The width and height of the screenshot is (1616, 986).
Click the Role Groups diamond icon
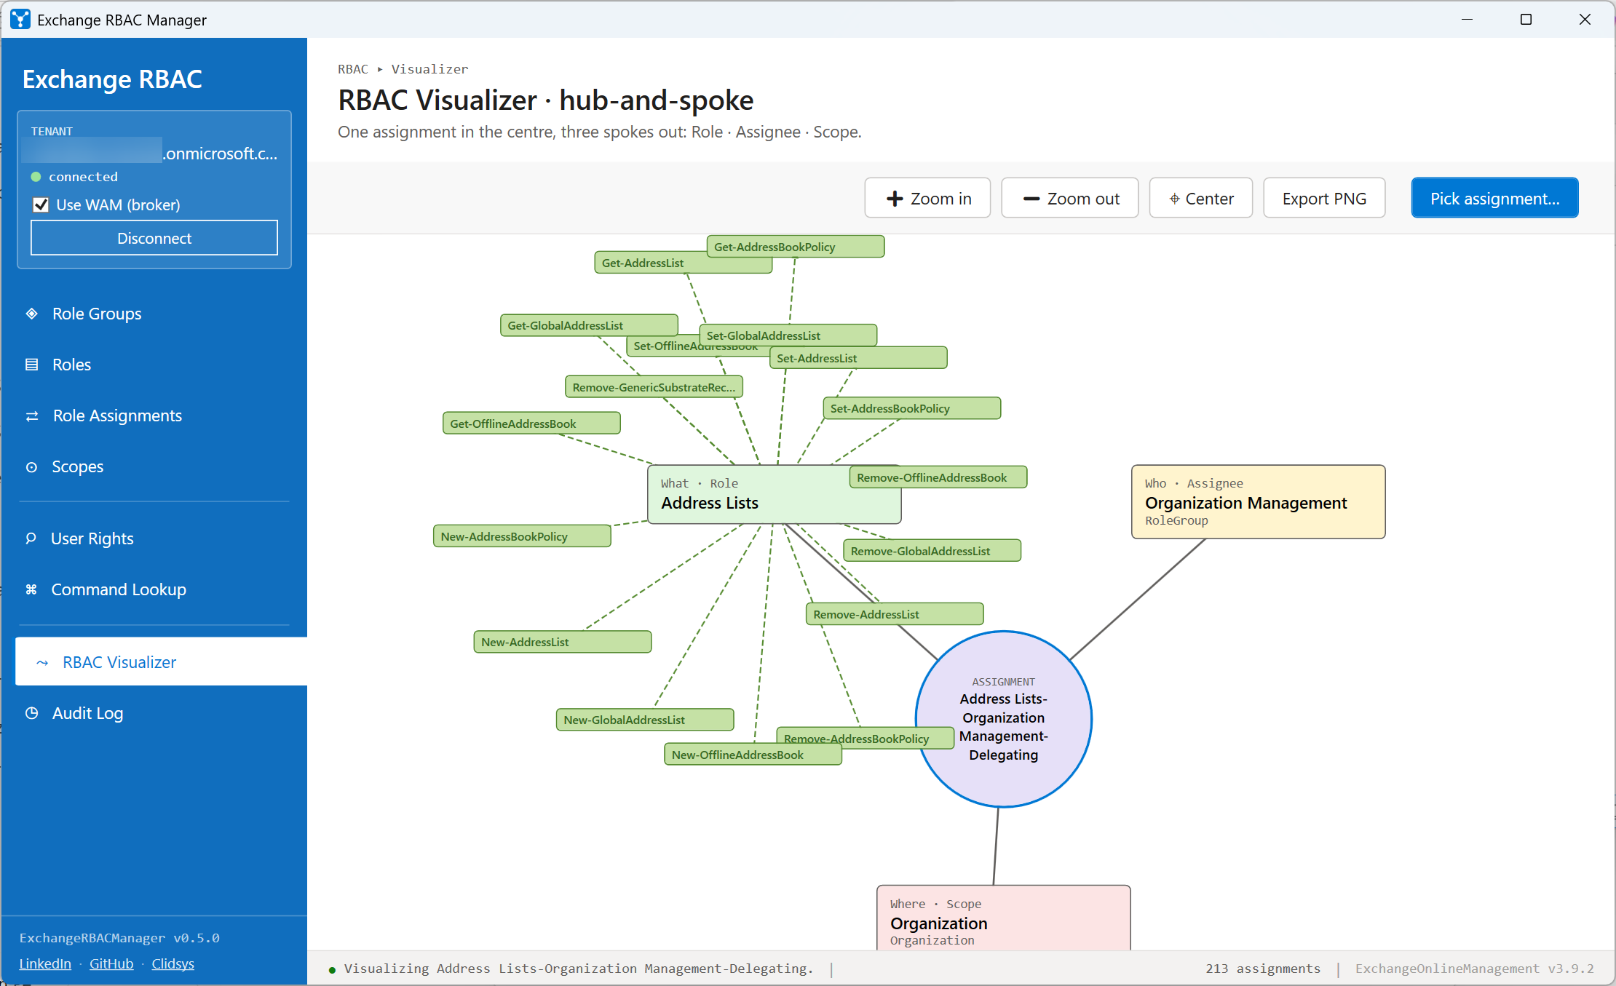click(x=32, y=314)
